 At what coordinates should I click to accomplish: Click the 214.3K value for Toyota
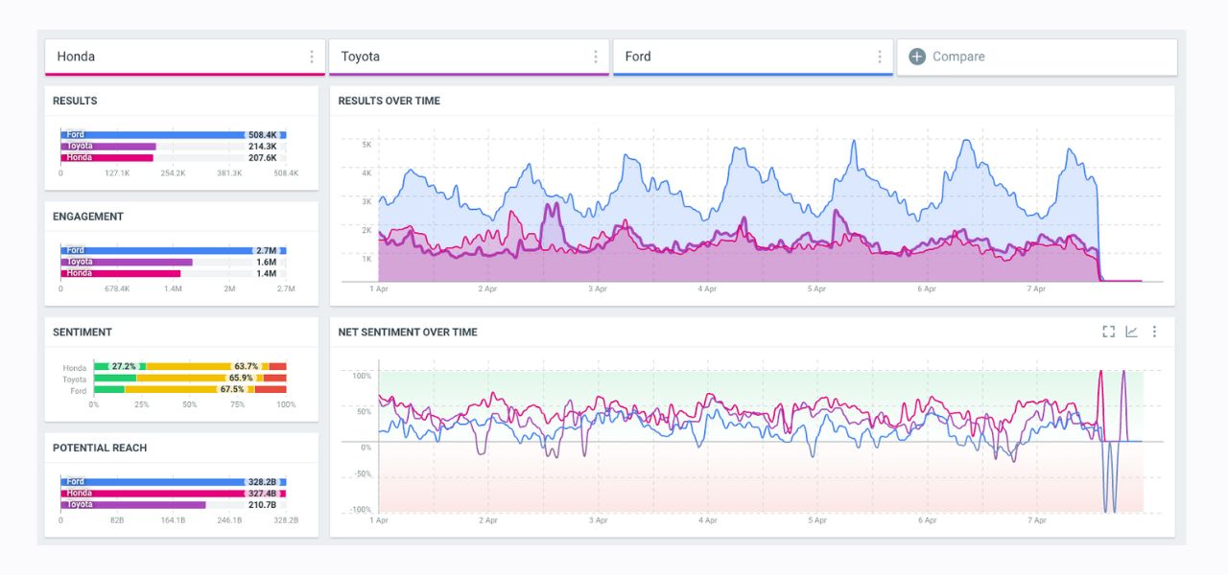tap(262, 147)
